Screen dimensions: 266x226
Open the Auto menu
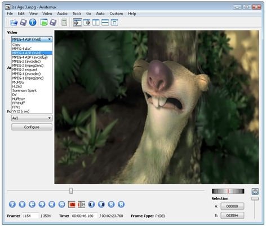(100, 14)
